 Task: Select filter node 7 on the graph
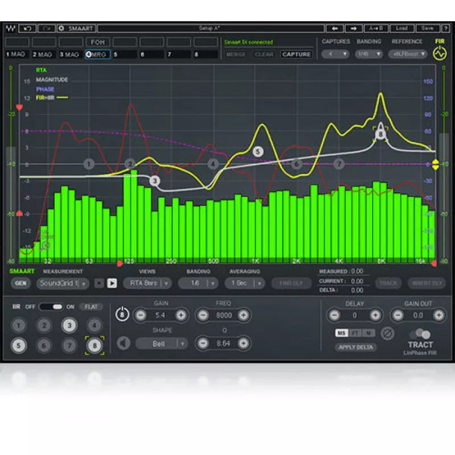339,164
